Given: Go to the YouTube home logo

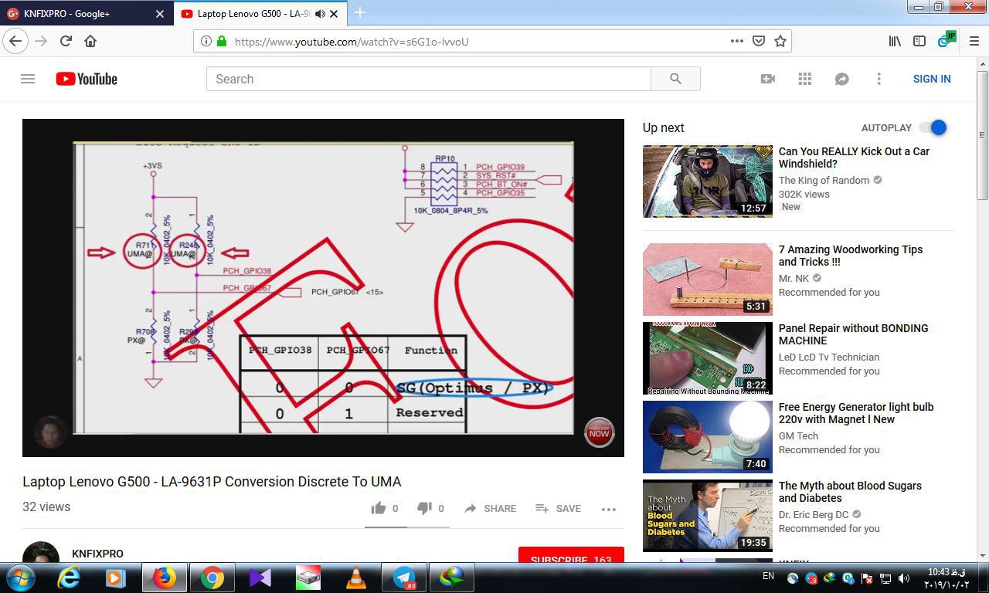Looking at the screenshot, I should pyautogui.click(x=87, y=79).
